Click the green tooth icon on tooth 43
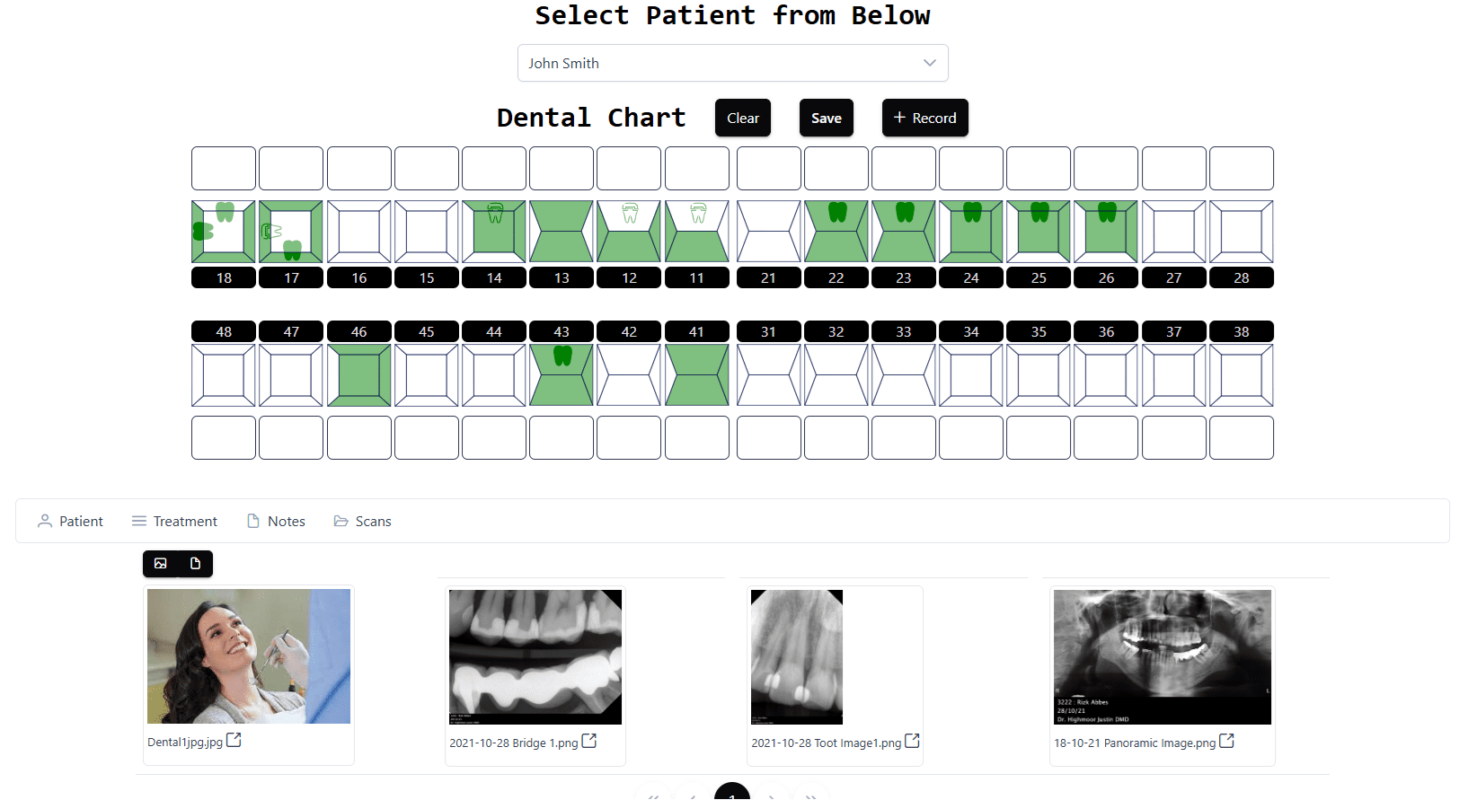Screen dimensions: 1477x800 point(562,356)
